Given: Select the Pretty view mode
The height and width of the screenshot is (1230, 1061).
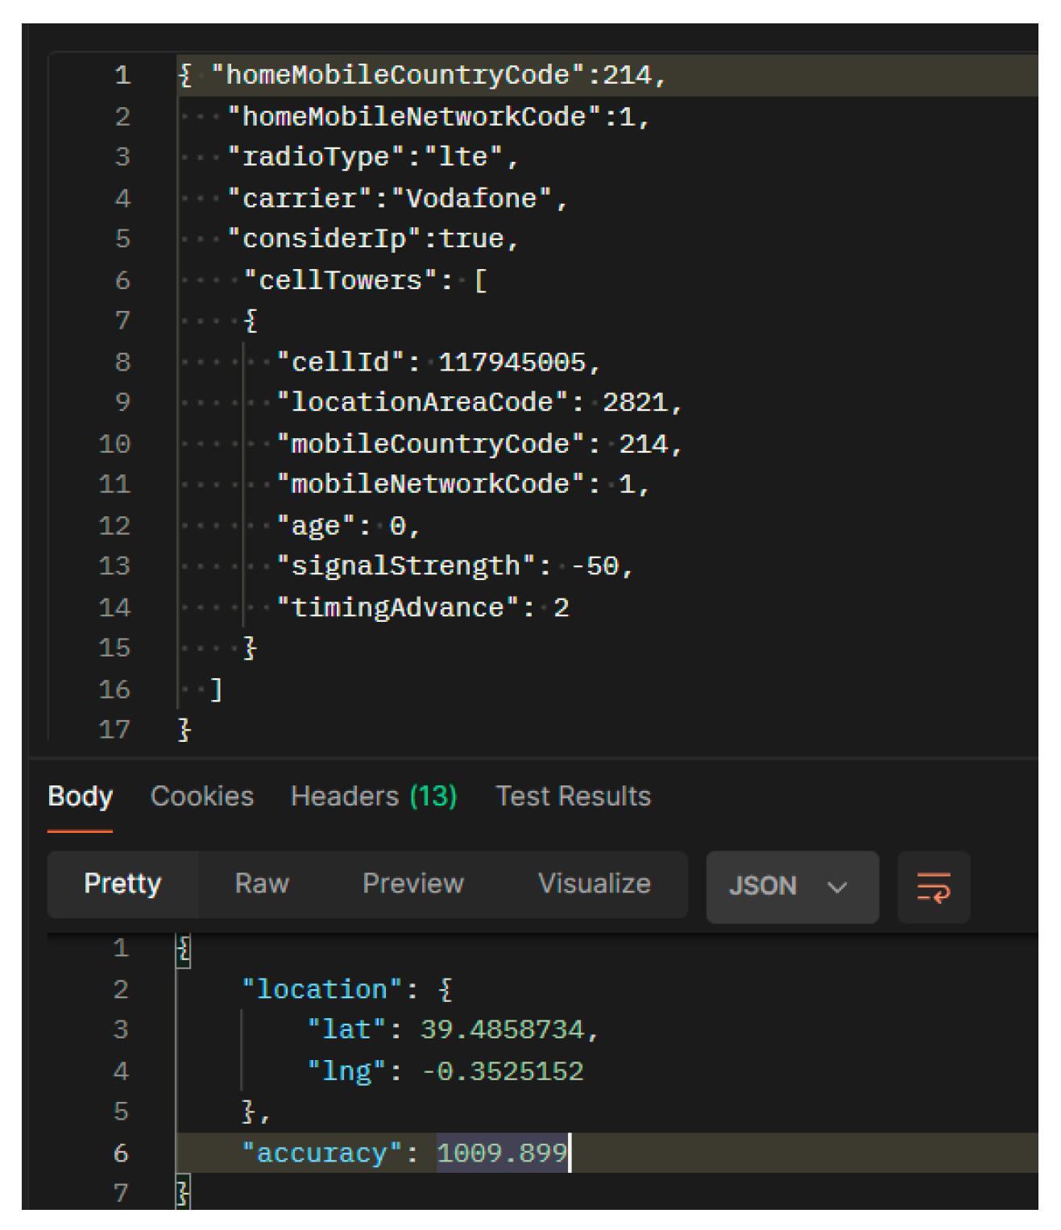Looking at the screenshot, I should click(x=122, y=884).
